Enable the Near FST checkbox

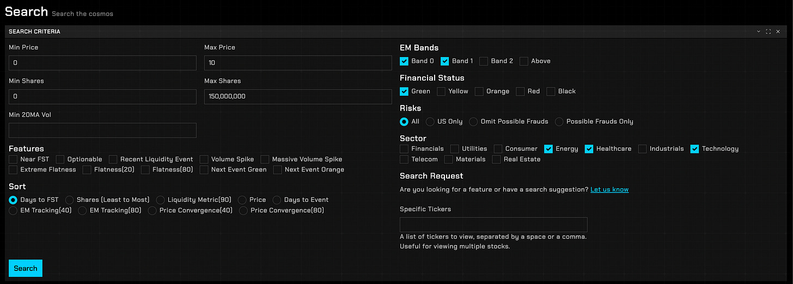[13, 159]
